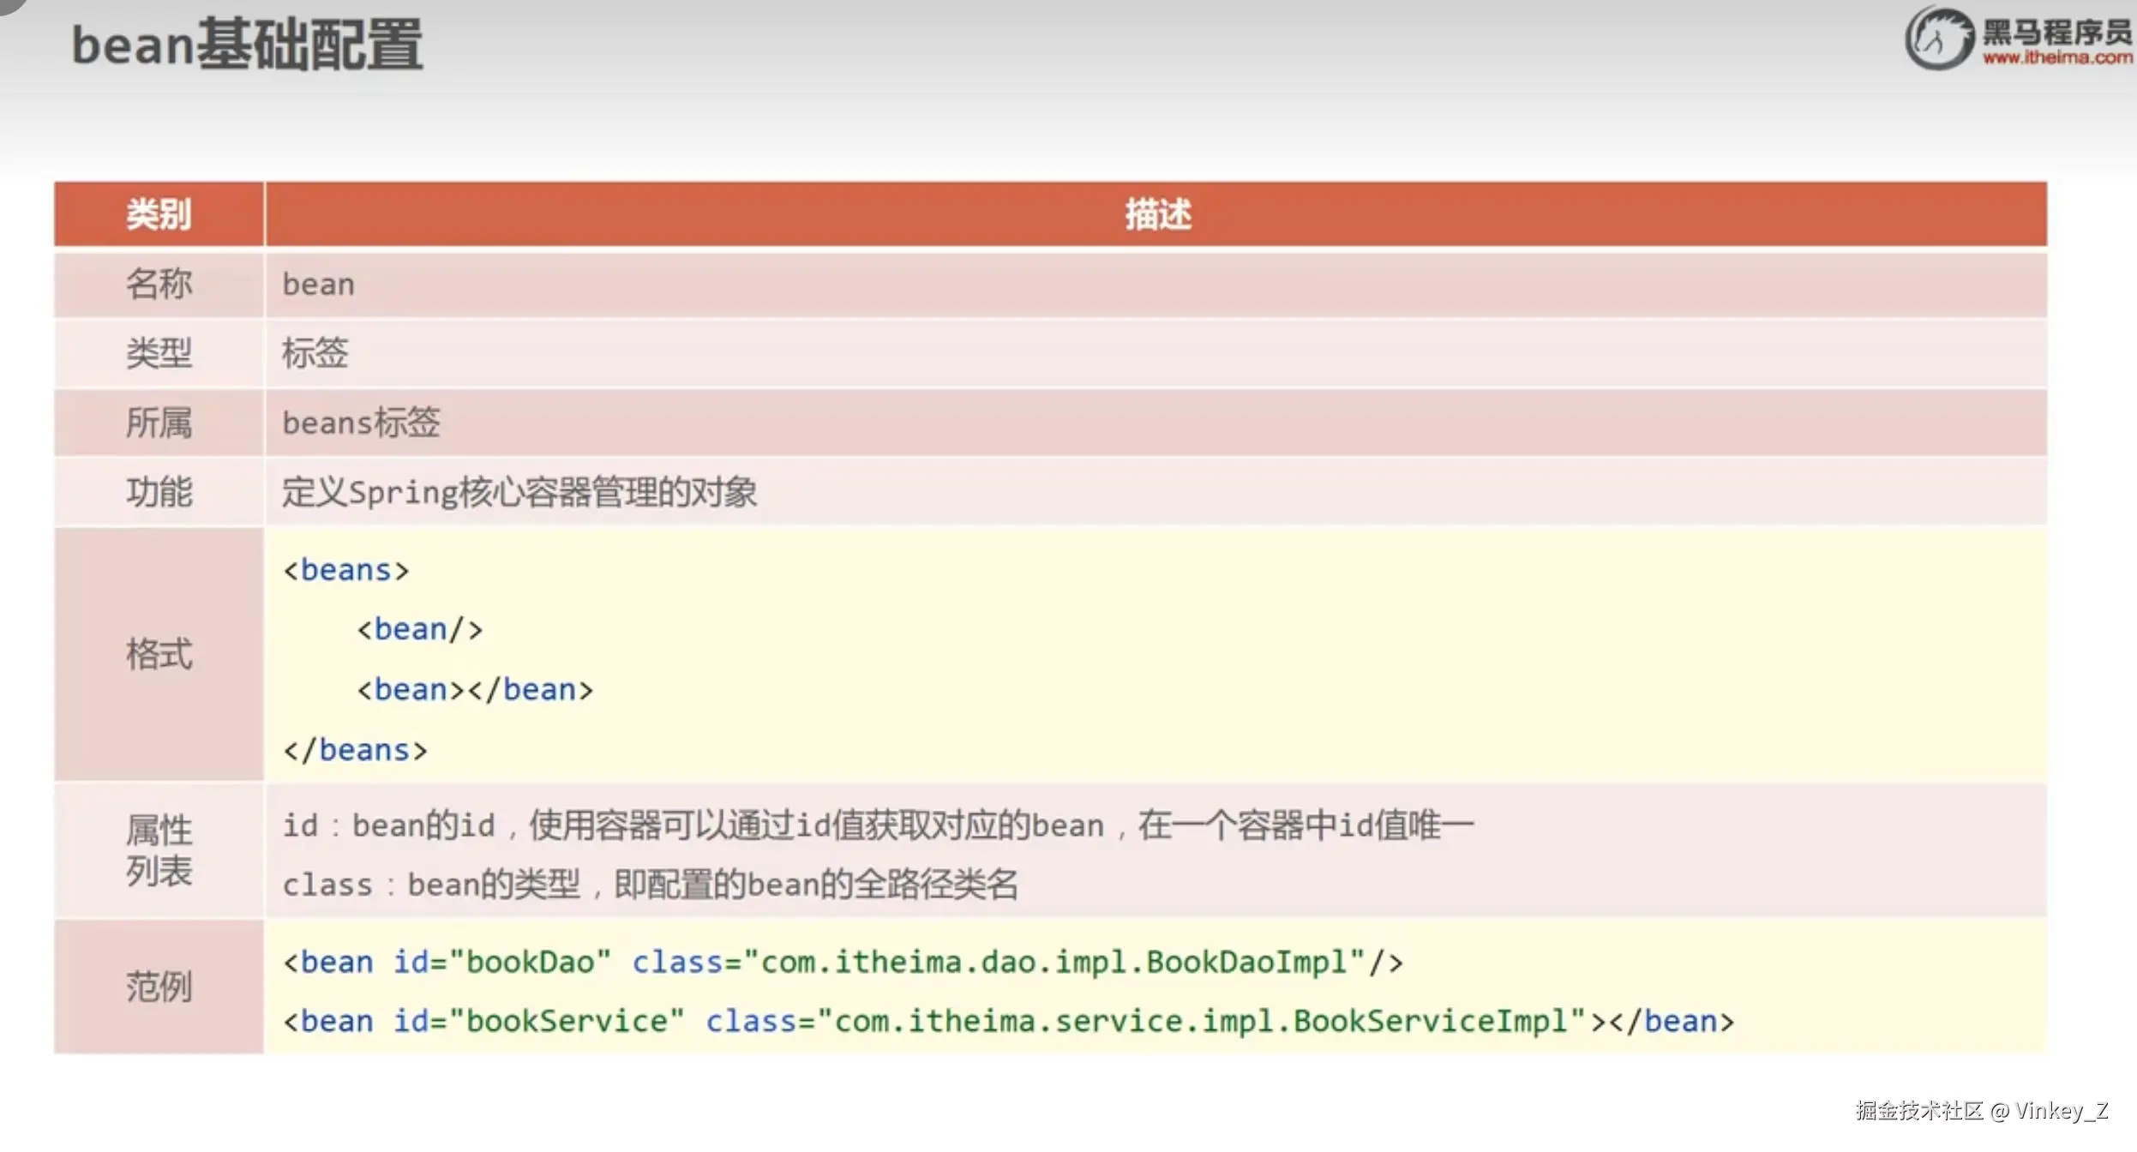Image resolution: width=2137 pixels, height=1152 pixels.
Task: Click the self-closing <bean/> code line
Action: 420,630
